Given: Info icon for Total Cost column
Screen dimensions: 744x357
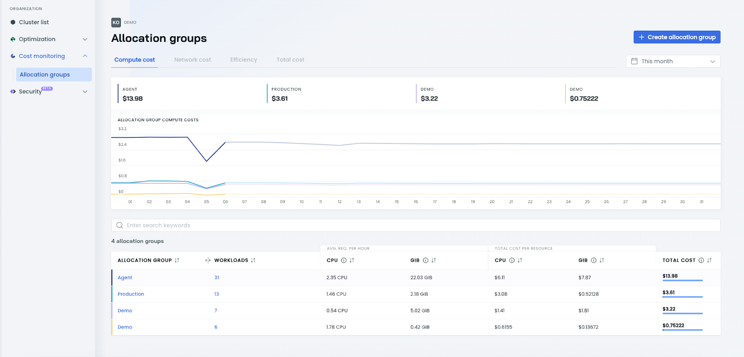Looking at the screenshot, I should [701, 260].
